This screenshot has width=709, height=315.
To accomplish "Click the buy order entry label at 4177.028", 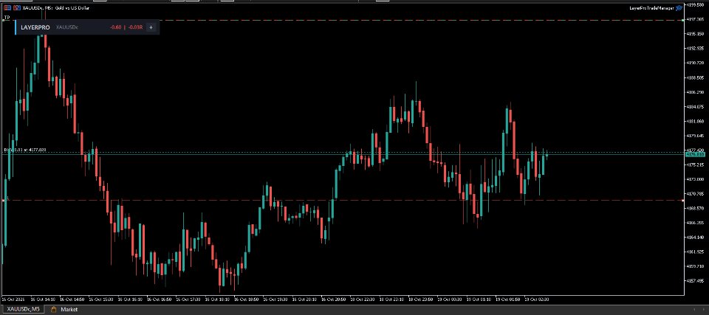I will 25,150.
